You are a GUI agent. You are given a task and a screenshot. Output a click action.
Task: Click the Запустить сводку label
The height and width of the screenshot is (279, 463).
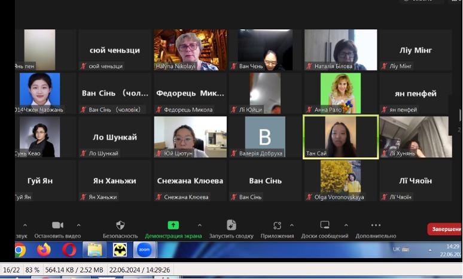coord(231,236)
